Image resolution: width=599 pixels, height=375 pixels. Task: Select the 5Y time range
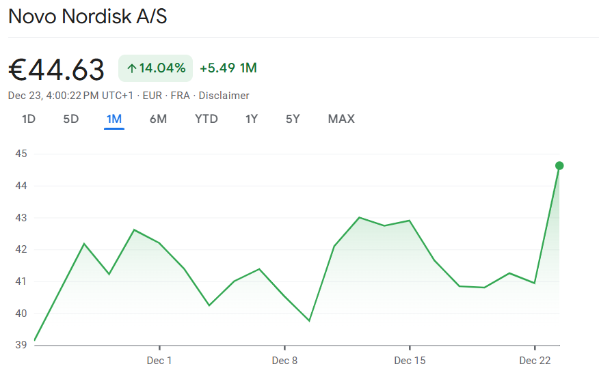tap(293, 119)
